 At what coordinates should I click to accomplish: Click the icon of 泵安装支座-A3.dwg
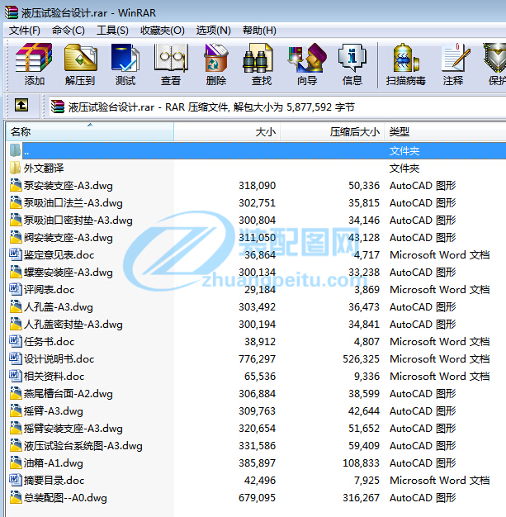[x=15, y=185]
